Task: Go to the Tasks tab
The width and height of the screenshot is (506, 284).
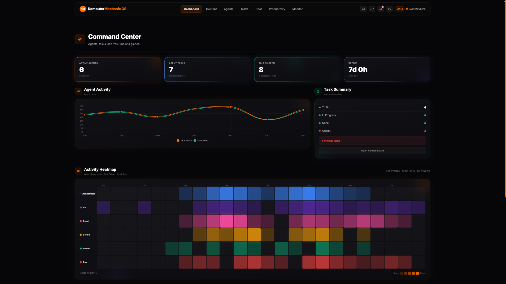Action: tap(244, 9)
